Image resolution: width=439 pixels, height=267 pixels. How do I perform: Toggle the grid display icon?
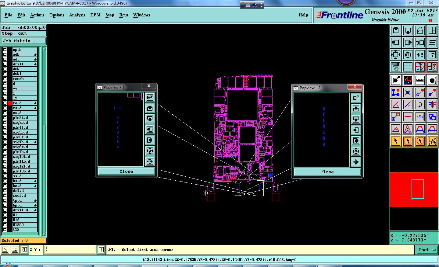tap(408, 67)
